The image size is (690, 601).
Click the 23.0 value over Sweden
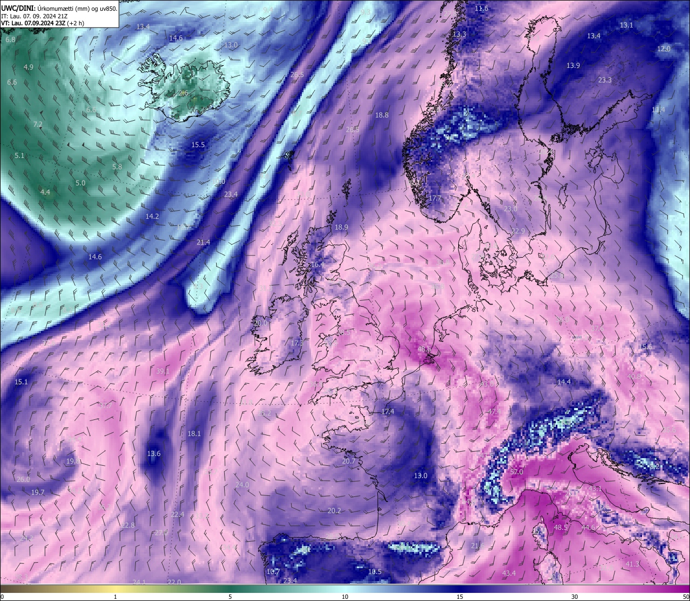[510, 209]
